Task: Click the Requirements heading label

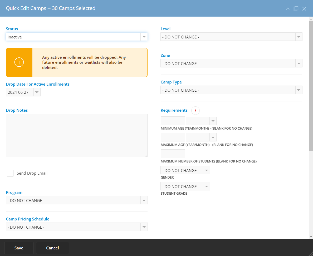Action: pos(174,110)
